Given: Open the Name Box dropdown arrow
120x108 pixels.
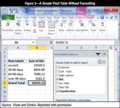Looking at the screenshot, I should pyautogui.click(x=33, y=42).
